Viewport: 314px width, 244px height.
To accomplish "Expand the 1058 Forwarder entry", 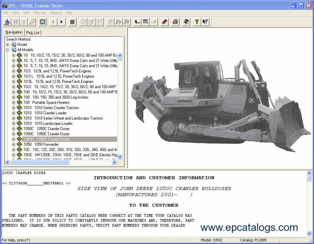I will [x=14, y=144].
